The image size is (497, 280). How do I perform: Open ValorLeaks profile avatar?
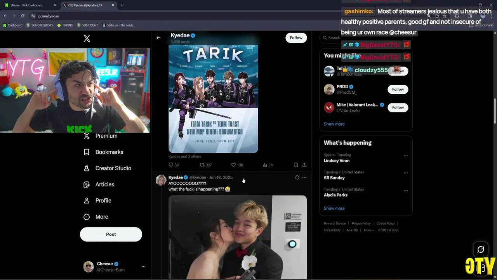(329, 108)
